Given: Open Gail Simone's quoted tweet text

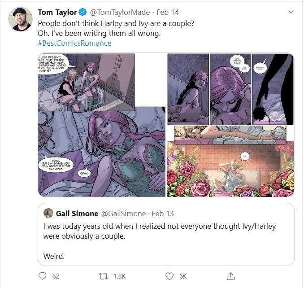Looking at the screenshot, I should tap(159, 231).
